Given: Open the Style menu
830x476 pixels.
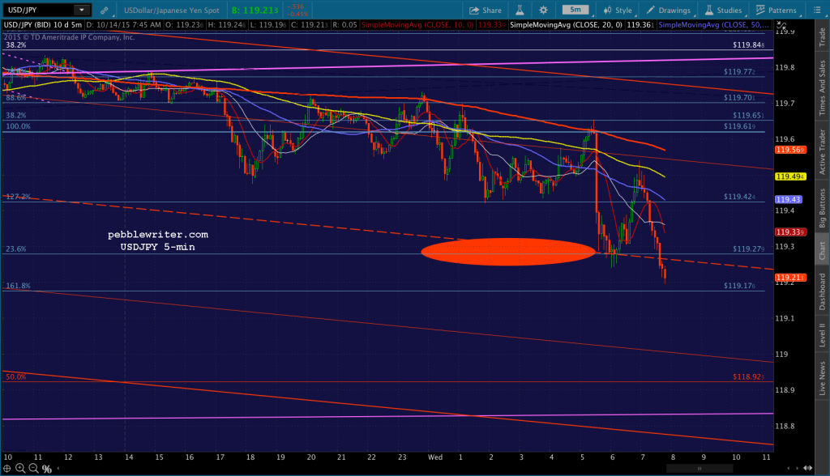Looking at the screenshot, I should tap(618, 10).
